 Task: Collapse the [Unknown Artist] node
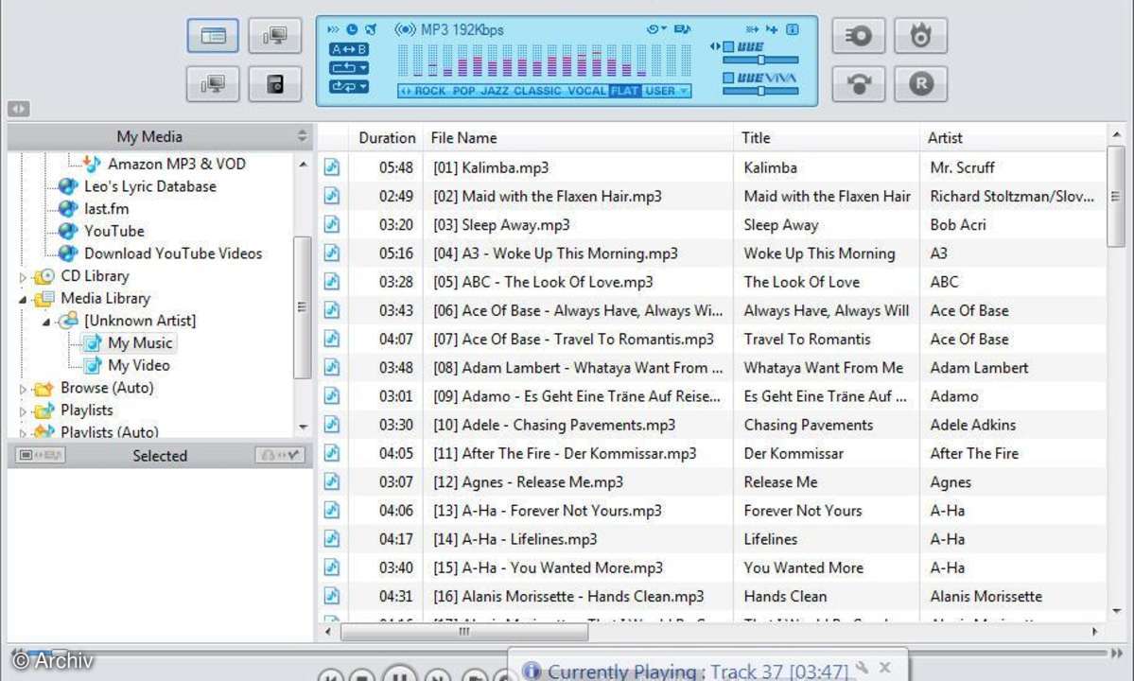click(45, 322)
